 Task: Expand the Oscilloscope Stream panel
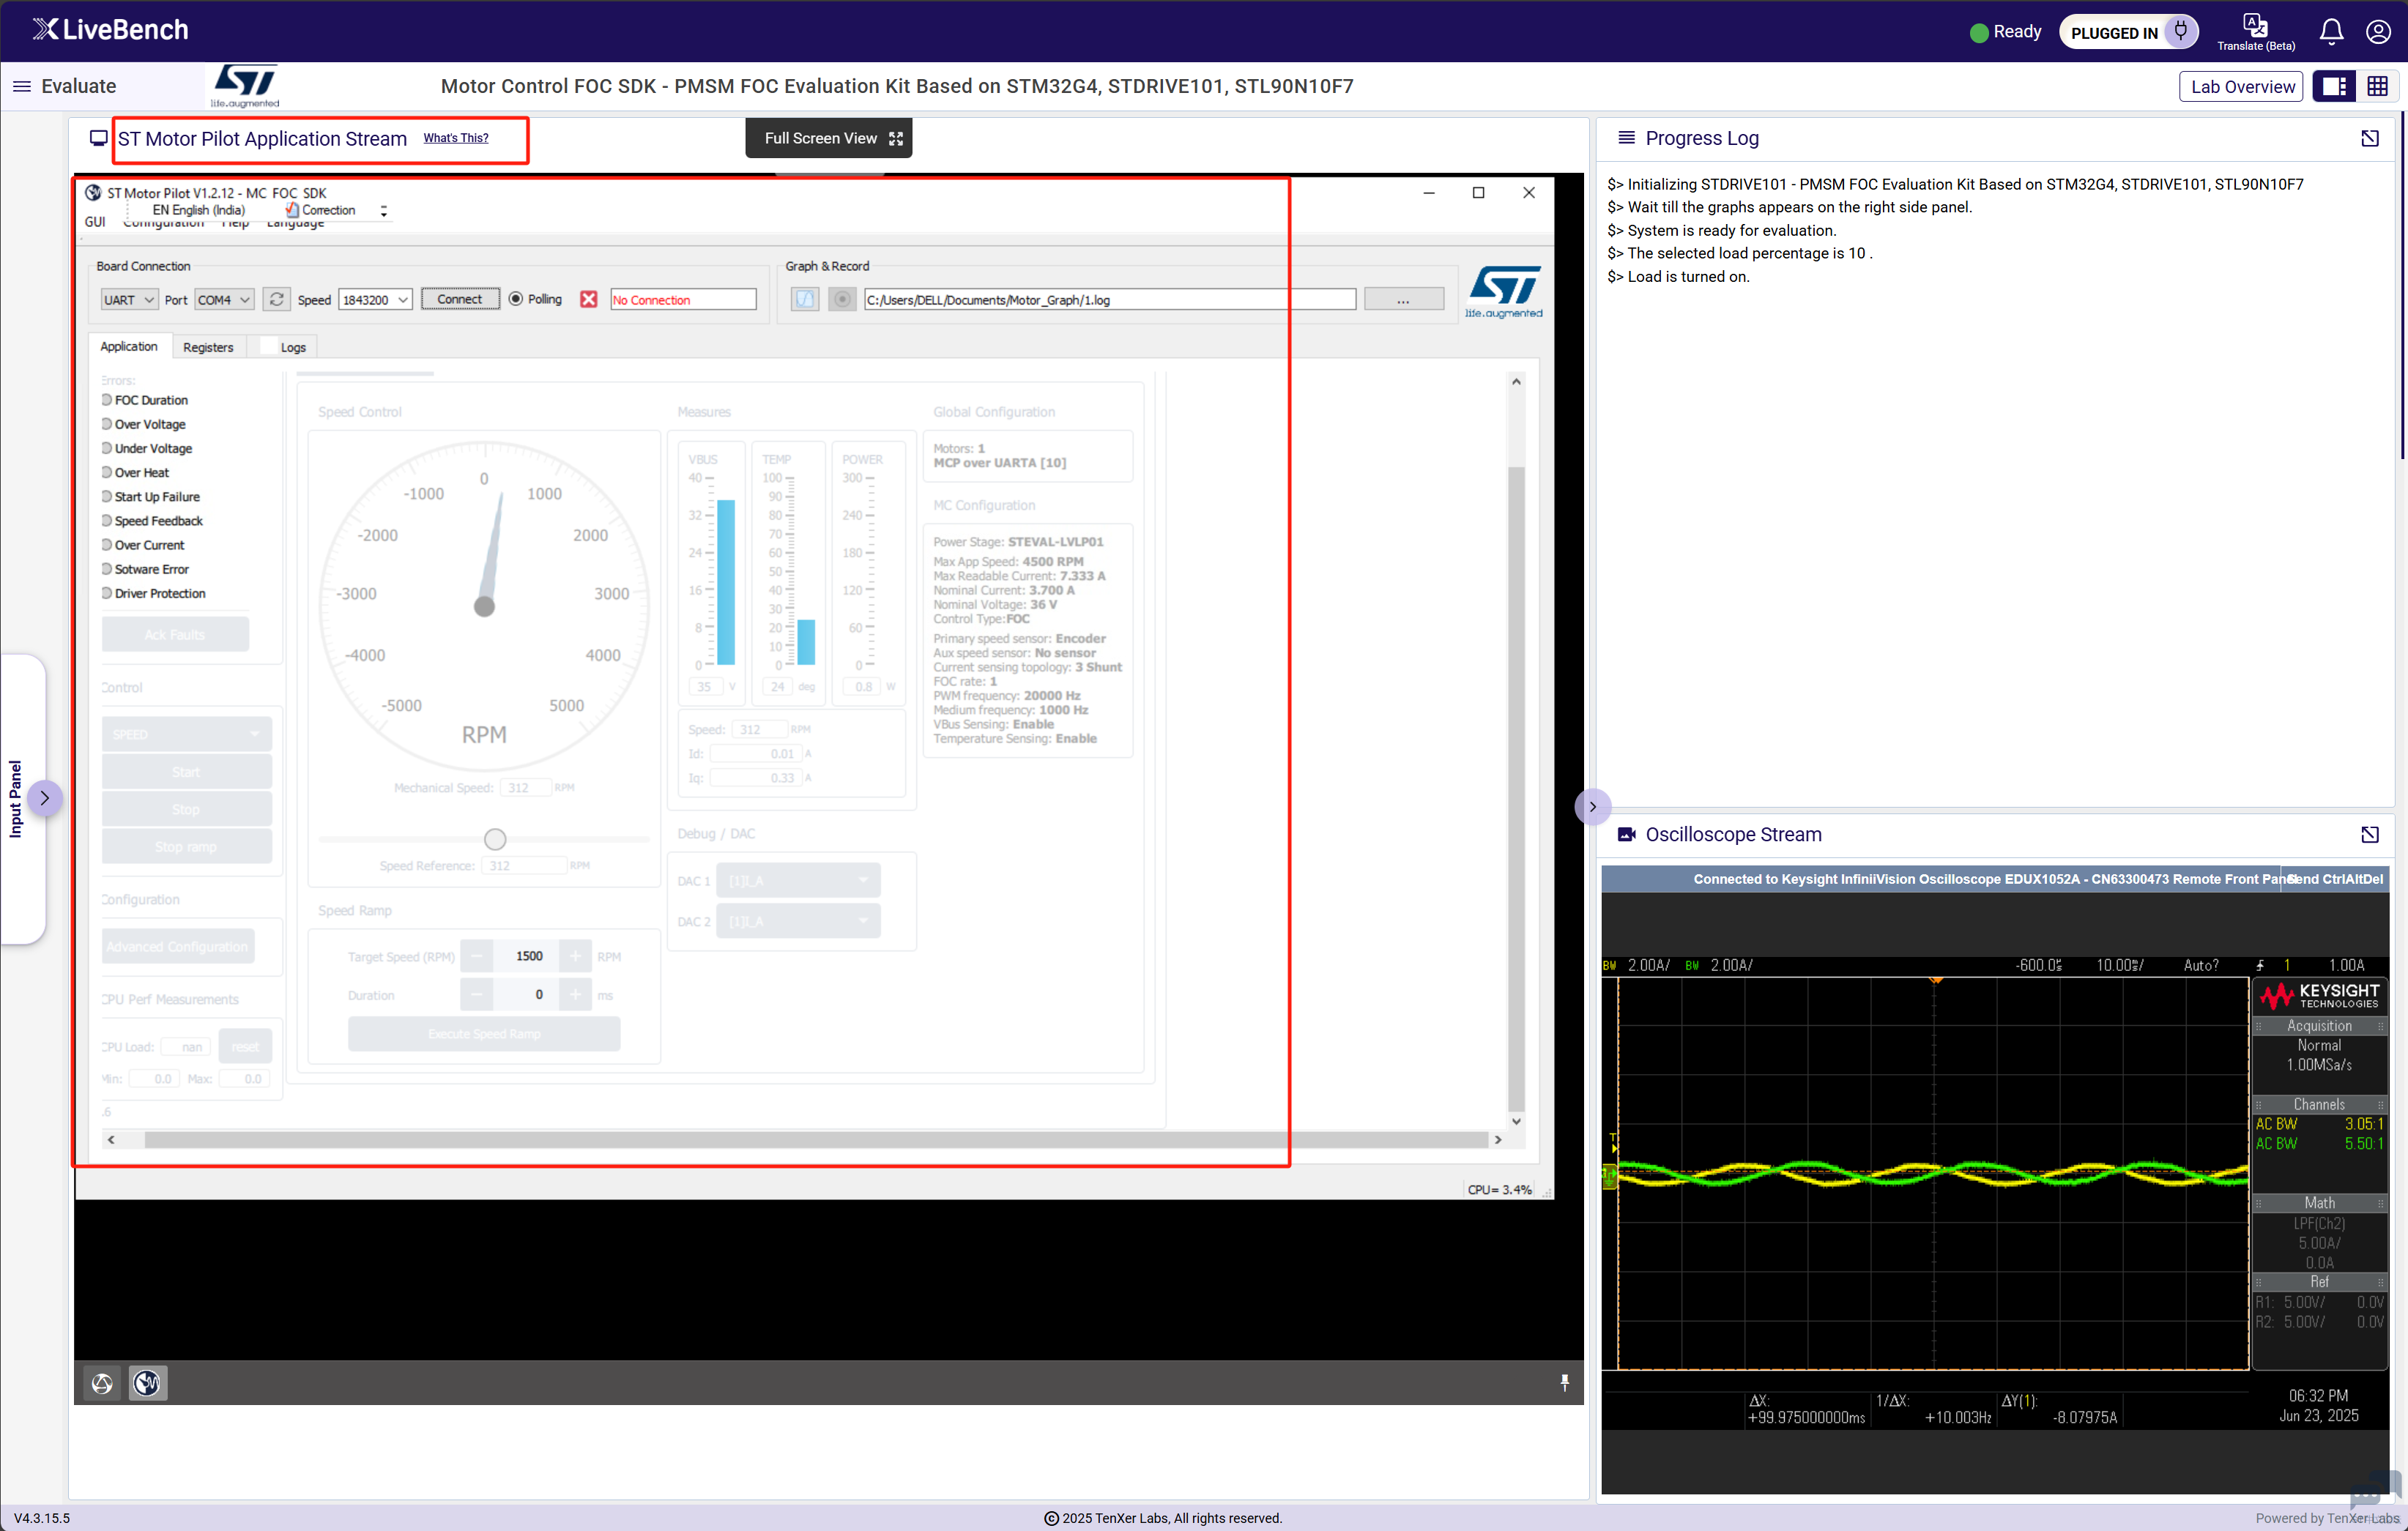click(x=2370, y=835)
